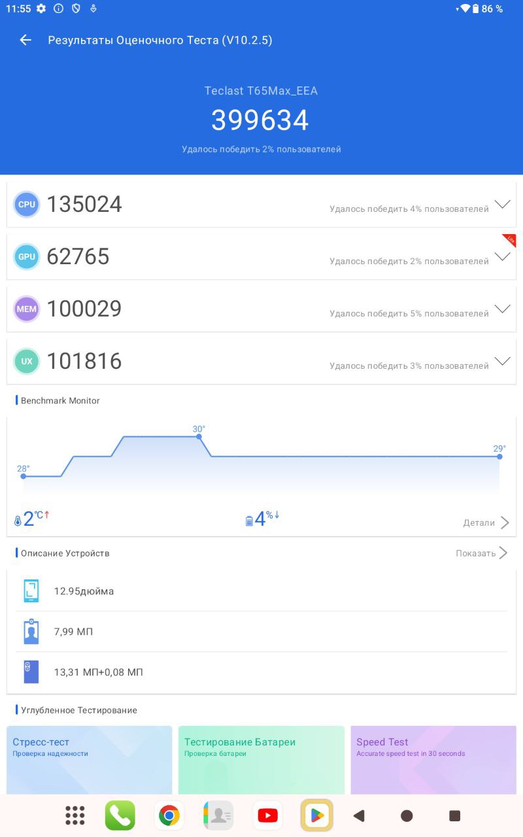Image resolution: width=523 pixels, height=837 pixels.
Task: Open benchmark monitor Детали link
Action: (x=486, y=522)
